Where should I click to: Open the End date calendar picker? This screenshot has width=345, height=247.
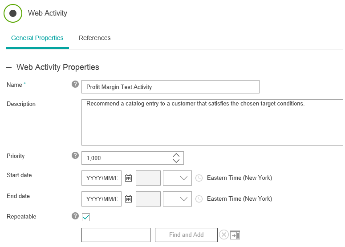pyautogui.click(x=128, y=199)
